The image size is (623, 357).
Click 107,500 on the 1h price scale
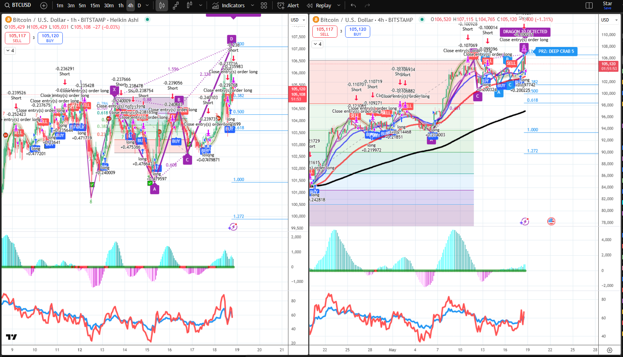click(x=298, y=37)
